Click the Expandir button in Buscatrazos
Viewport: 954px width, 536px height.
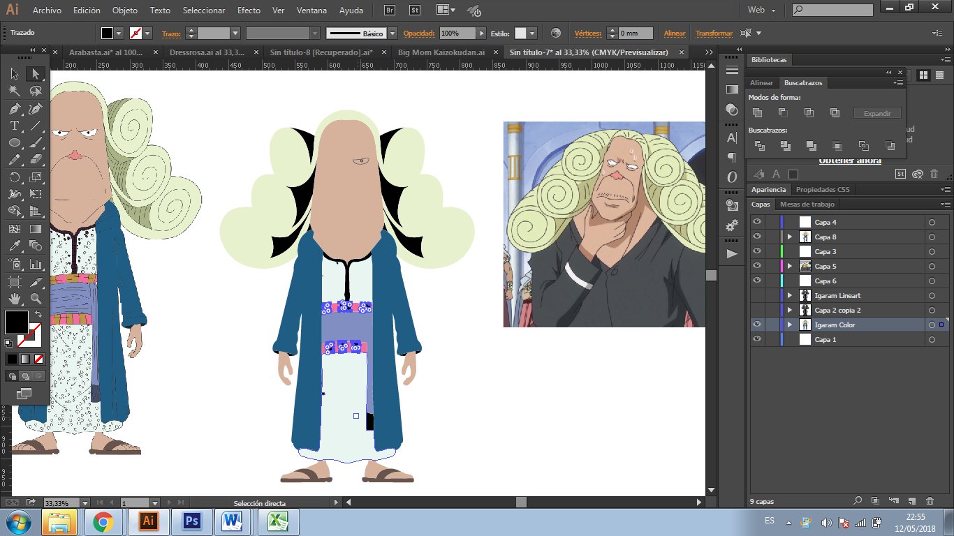click(x=878, y=113)
